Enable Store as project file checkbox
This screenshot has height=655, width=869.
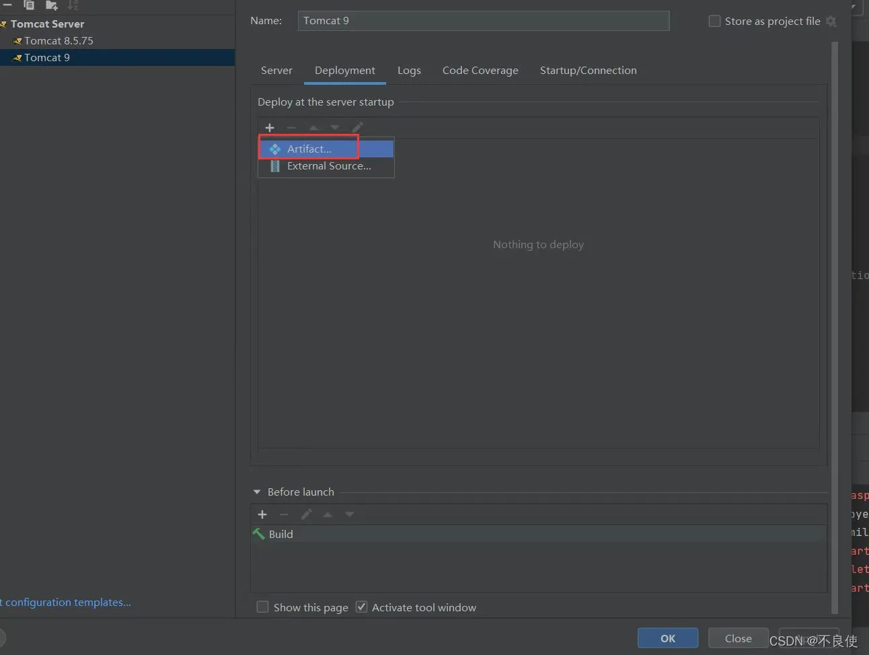[x=714, y=21]
